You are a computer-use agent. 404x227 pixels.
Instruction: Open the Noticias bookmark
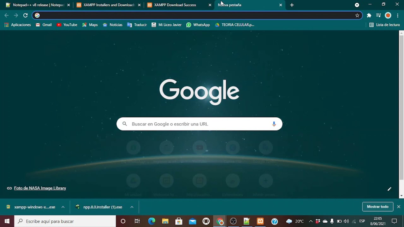(112, 25)
